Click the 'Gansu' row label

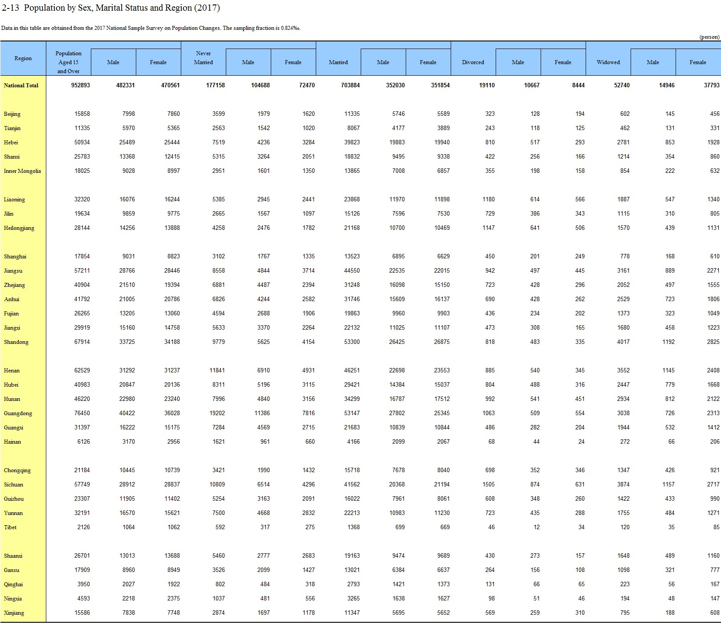[12, 570]
